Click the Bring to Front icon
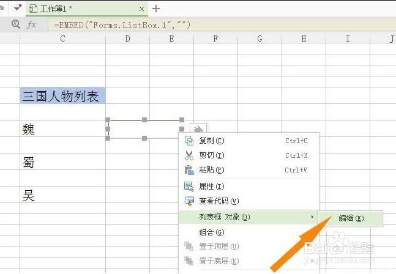 [189, 246]
